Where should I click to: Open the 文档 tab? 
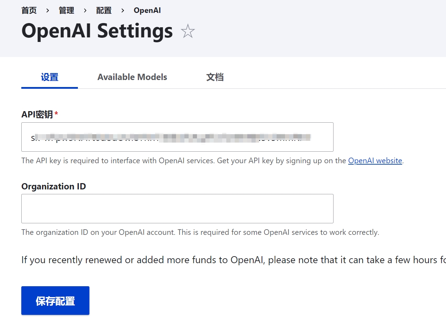coord(215,77)
